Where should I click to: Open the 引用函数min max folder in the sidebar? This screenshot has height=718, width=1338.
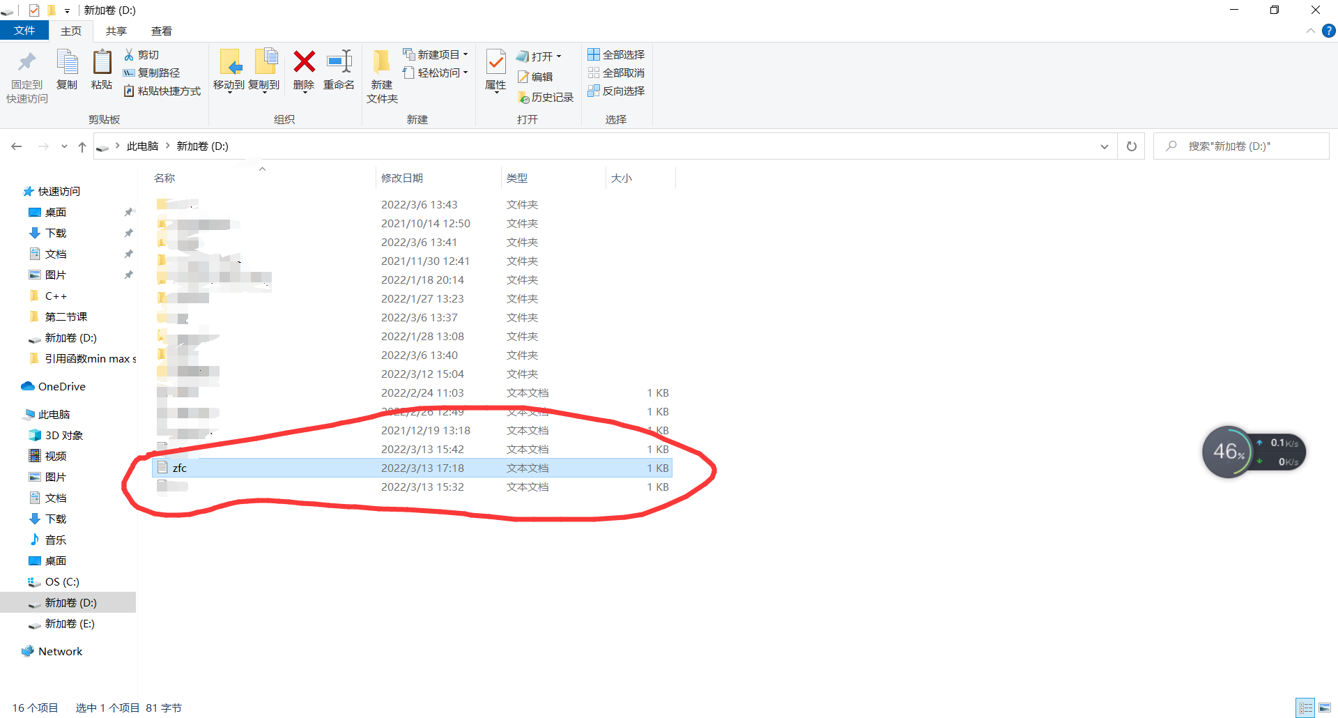82,358
